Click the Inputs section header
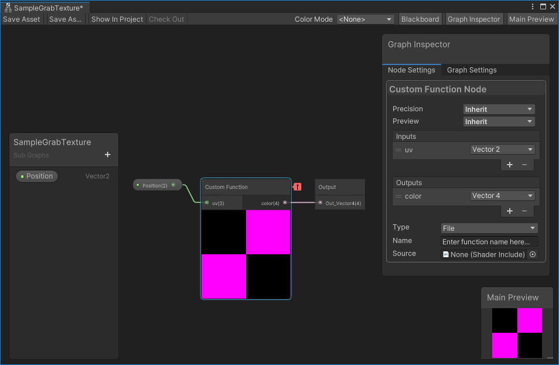The image size is (559, 365). pos(466,137)
